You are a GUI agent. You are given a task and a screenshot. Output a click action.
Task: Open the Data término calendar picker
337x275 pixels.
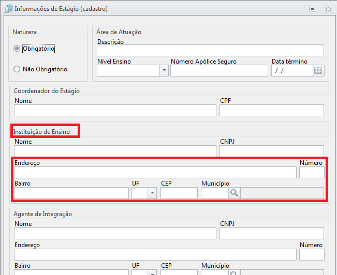pyautogui.click(x=318, y=70)
